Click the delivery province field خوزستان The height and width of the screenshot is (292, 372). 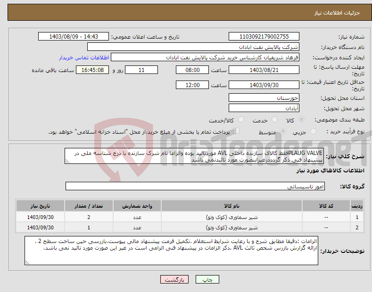[264, 97]
